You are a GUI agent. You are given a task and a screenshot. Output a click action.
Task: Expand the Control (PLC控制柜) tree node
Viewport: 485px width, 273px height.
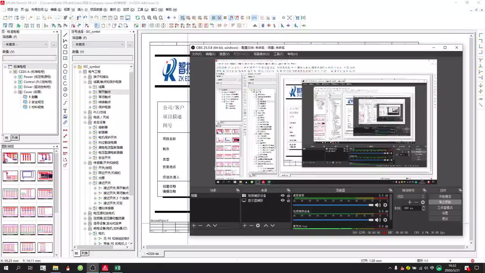(16, 82)
